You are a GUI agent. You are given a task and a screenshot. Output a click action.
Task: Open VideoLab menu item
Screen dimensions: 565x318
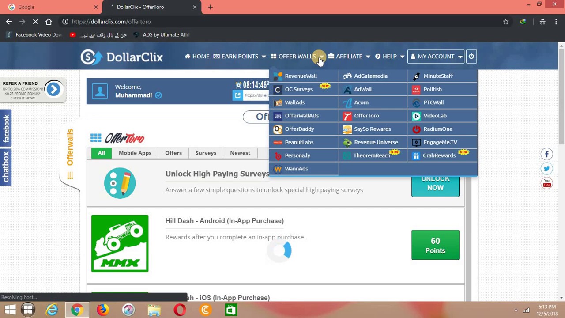(x=442, y=116)
